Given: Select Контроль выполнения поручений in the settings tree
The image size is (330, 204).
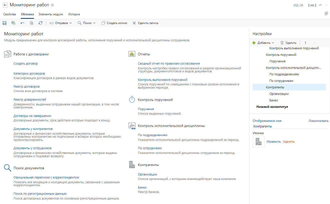Looking at the screenshot, I should click(294, 48).
